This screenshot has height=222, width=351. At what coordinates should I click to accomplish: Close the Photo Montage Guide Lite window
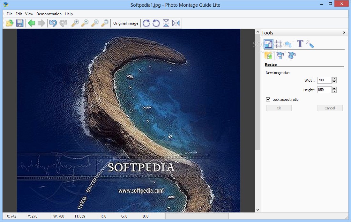[342, 4]
